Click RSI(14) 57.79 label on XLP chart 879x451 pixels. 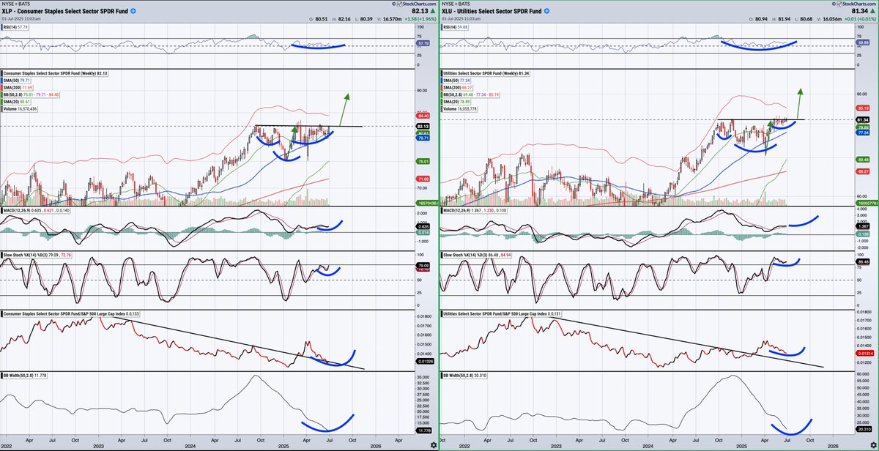click(x=15, y=28)
